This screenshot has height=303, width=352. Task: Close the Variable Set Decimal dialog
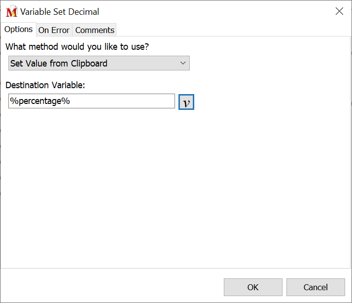point(339,11)
